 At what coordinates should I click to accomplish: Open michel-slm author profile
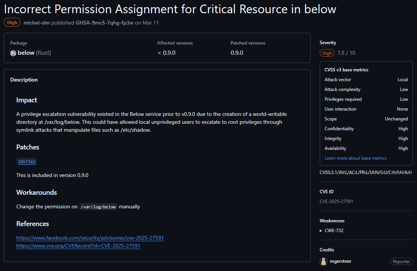[37, 23]
